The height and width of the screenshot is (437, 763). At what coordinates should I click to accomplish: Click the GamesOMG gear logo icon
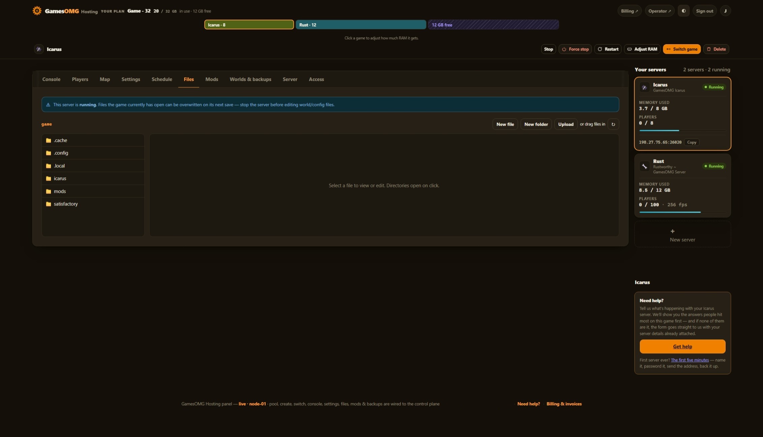pos(37,11)
